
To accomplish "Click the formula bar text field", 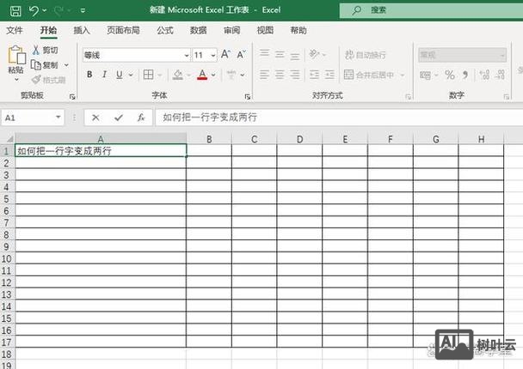I will (339, 118).
